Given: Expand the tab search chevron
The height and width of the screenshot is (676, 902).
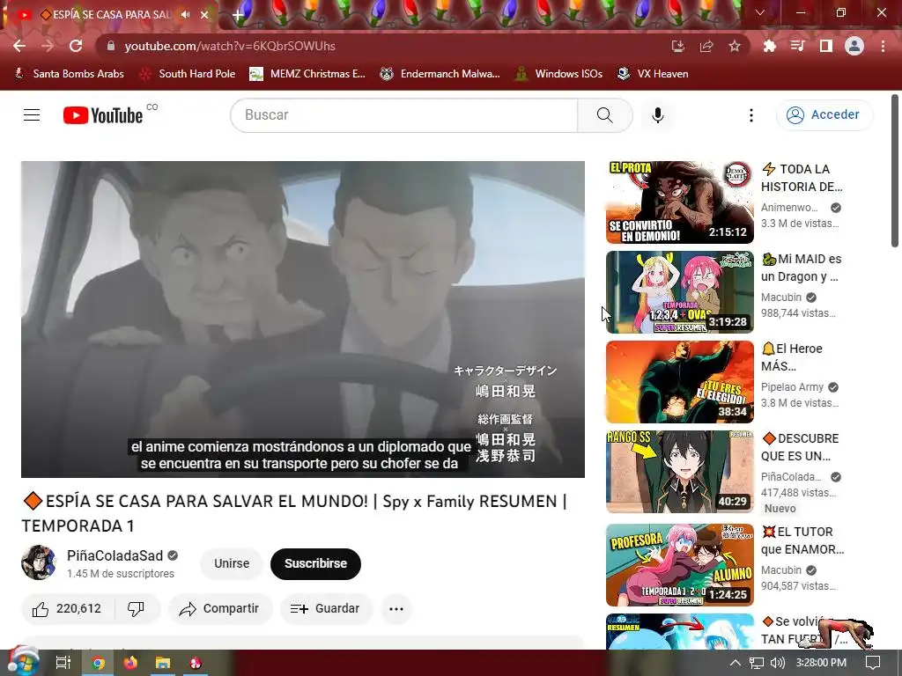Looking at the screenshot, I should 760,12.
